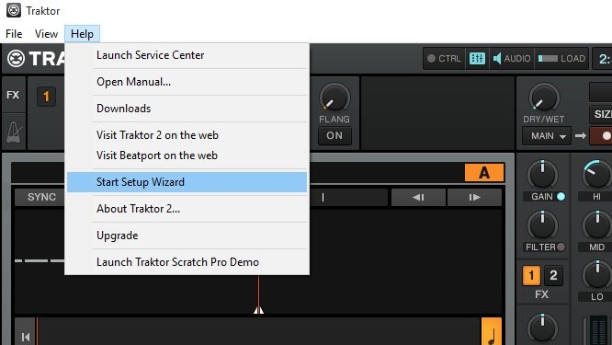Toggle the FLANG effect ON button
Viewport: 612px width, 345px height.
[334, 135]
